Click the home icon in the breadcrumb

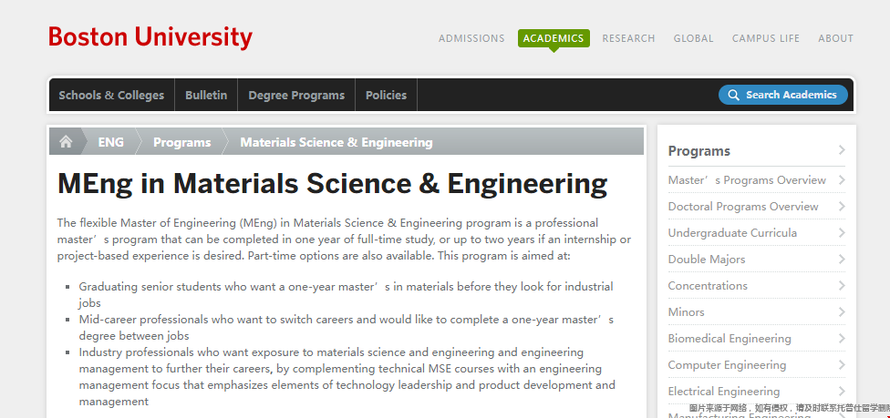coord(66,142)
